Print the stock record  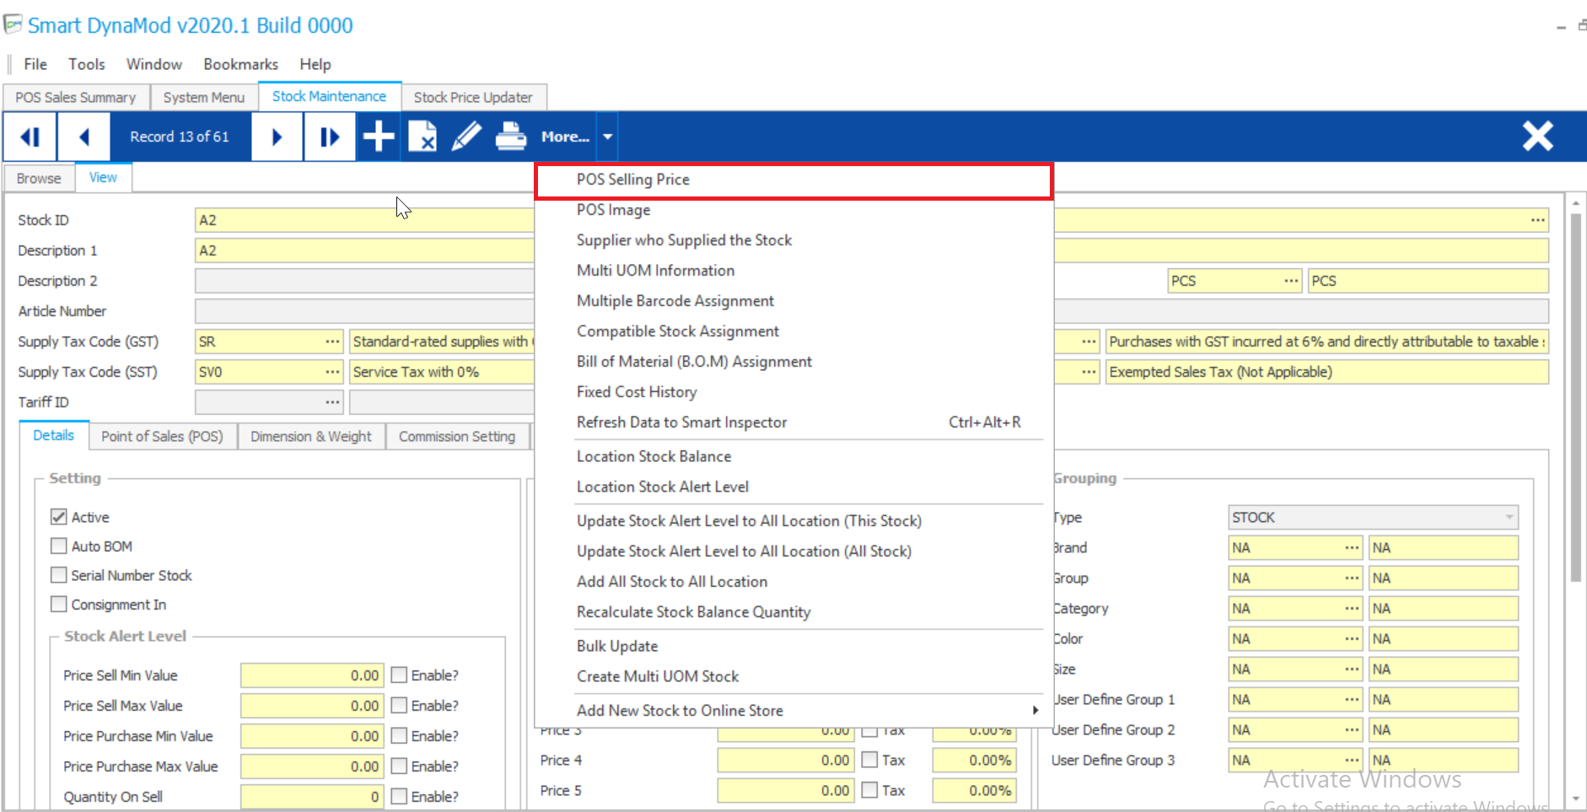pyautogui.click(x=511, y=136)
